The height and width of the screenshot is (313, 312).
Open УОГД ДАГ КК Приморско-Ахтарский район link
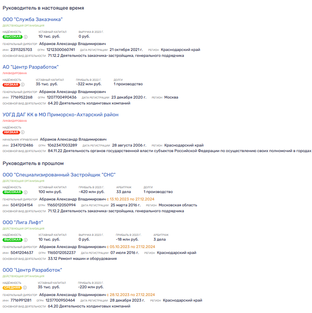click(61, 114)
